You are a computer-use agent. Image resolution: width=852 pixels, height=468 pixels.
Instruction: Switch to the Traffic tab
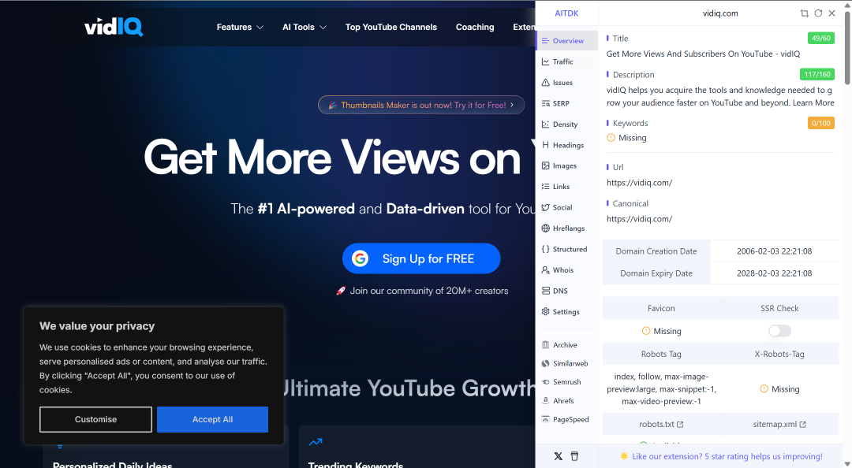pyautogui.click(x=566, y=62)
